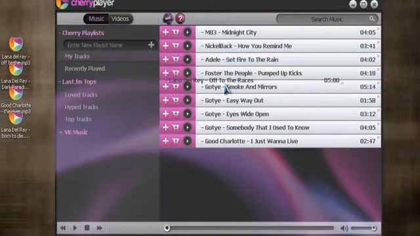Add Foster The People track to playlist
This screenshot has width=420, height=236.
tap(166, 73)
